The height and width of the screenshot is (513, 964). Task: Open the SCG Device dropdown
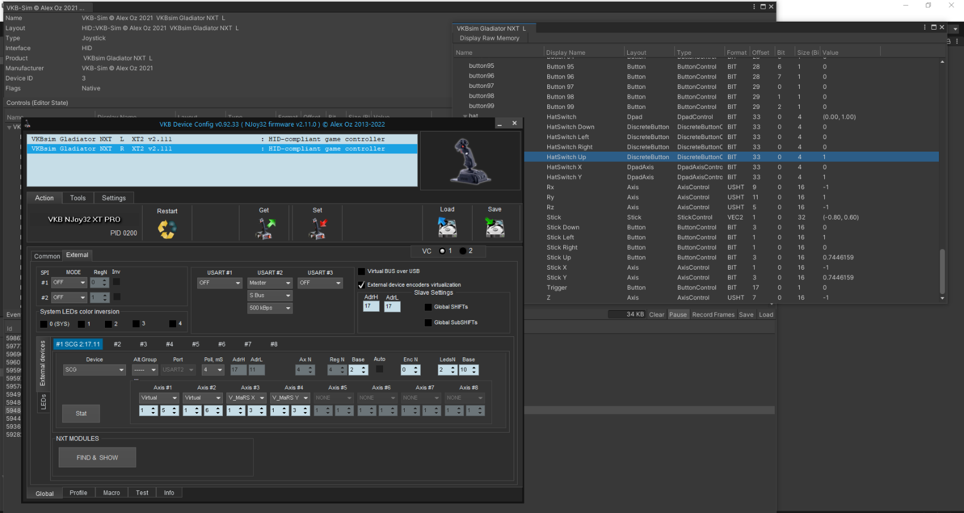tap(95, 370)
